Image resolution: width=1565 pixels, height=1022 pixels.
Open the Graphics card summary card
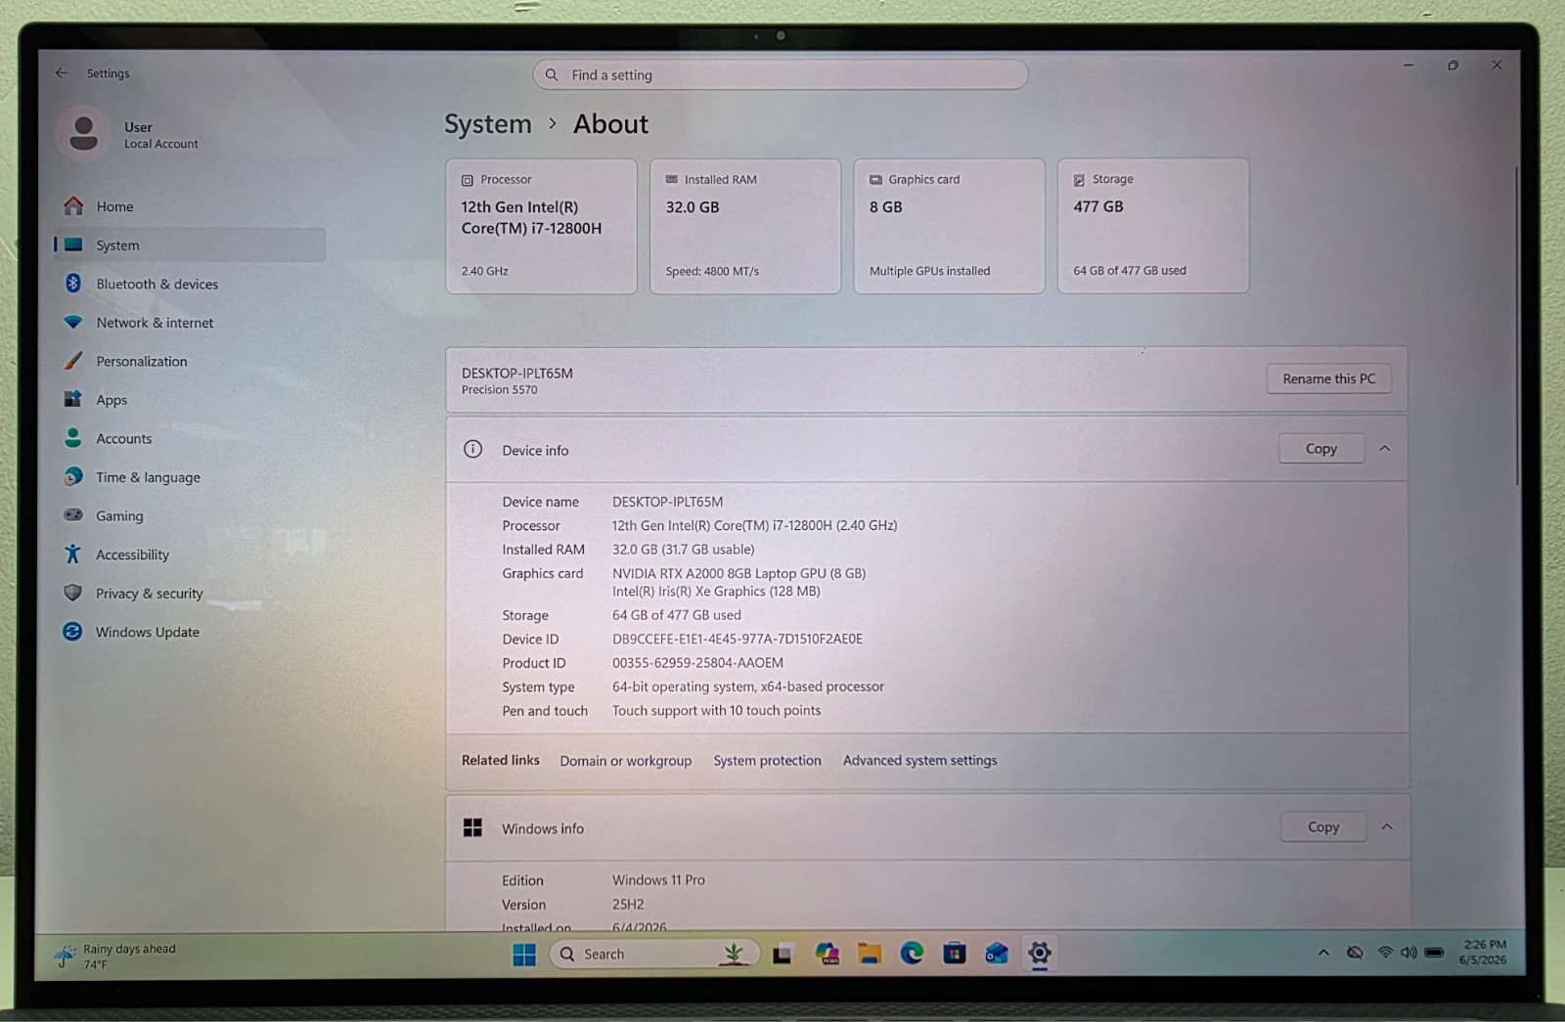pyautogui.click(x=949, y=226)
